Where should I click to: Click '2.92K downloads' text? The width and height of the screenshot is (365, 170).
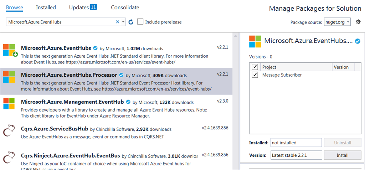(154, 129)
